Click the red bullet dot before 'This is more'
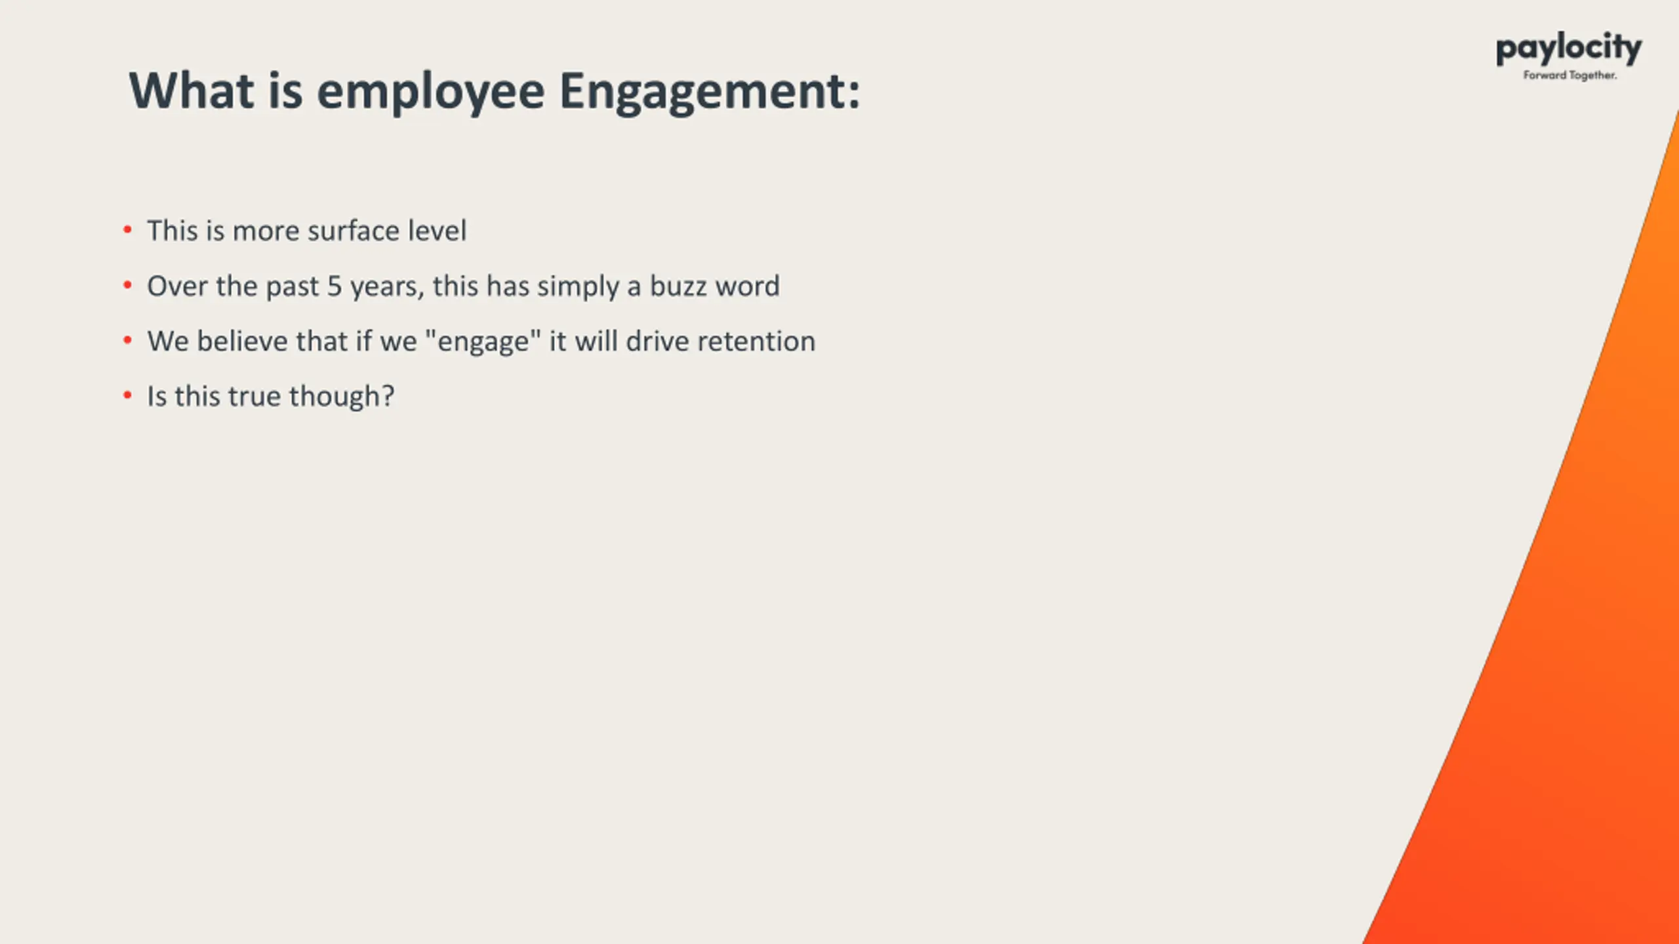This screenshot has height=944, width=1679. [127, 230]
